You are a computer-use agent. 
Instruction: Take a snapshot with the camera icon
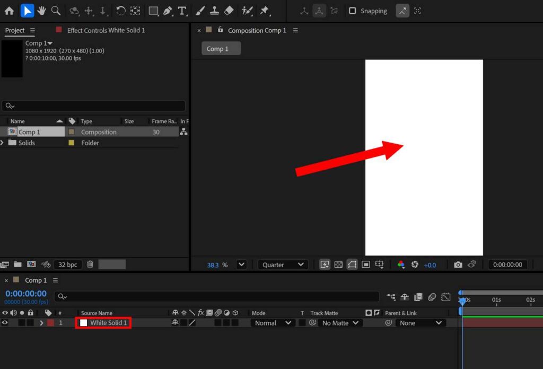tap(458, 265)
